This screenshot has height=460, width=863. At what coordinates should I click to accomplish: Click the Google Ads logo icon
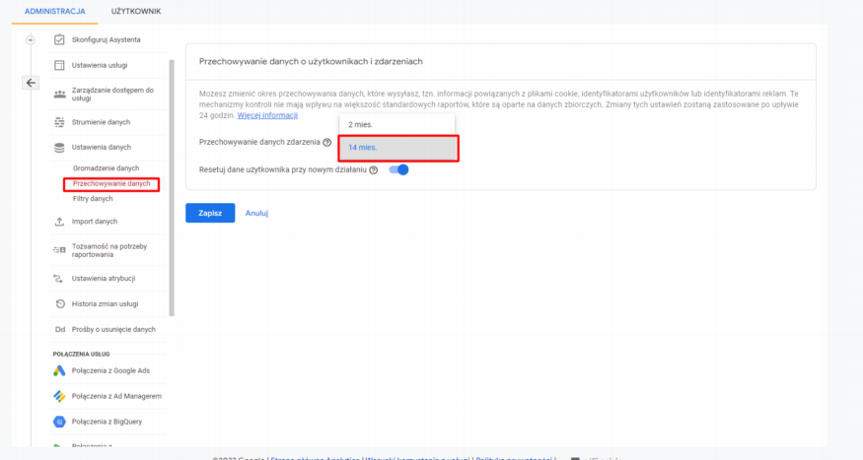59,371
